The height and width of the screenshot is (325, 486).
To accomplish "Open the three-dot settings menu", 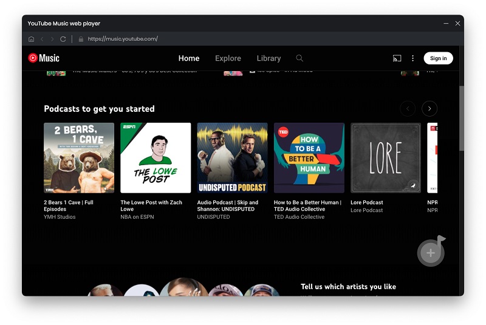I will coord(412,58).
